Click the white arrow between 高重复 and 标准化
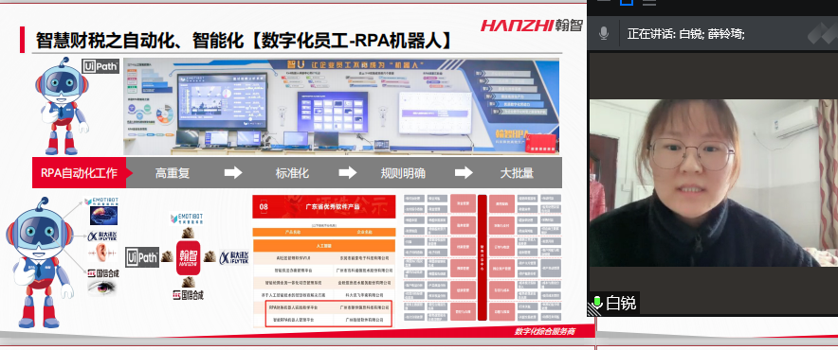This screenshot has height=350, width=838. click(x=233, y=172)
